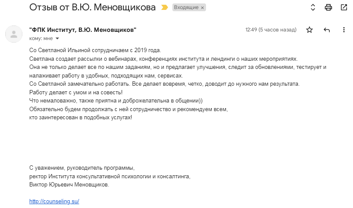Reply using the curved arrow icon
353x208 pixels.
point(327,30)
